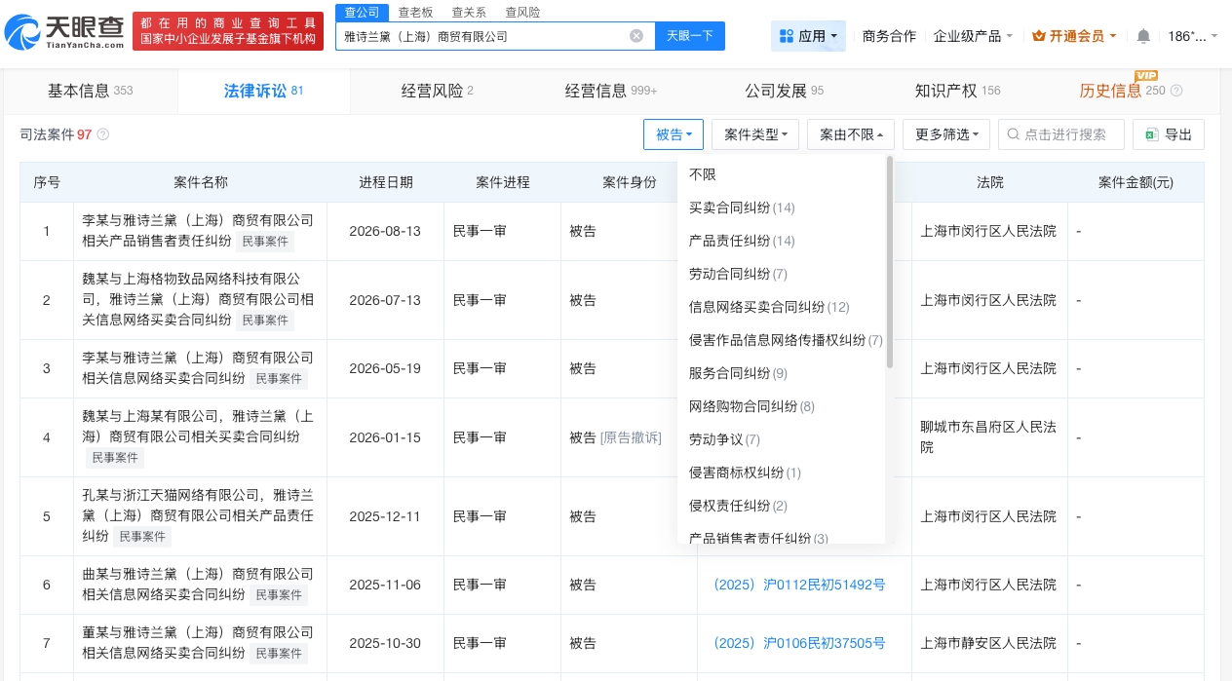
Task: Click case name of row 4 魏某与上海某有限公司
Action: [198, 436]
